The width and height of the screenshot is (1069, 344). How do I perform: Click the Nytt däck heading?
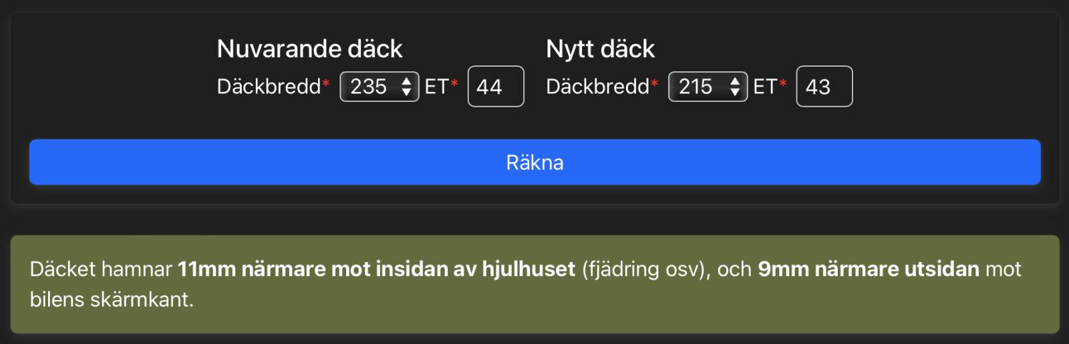(600, 49)
